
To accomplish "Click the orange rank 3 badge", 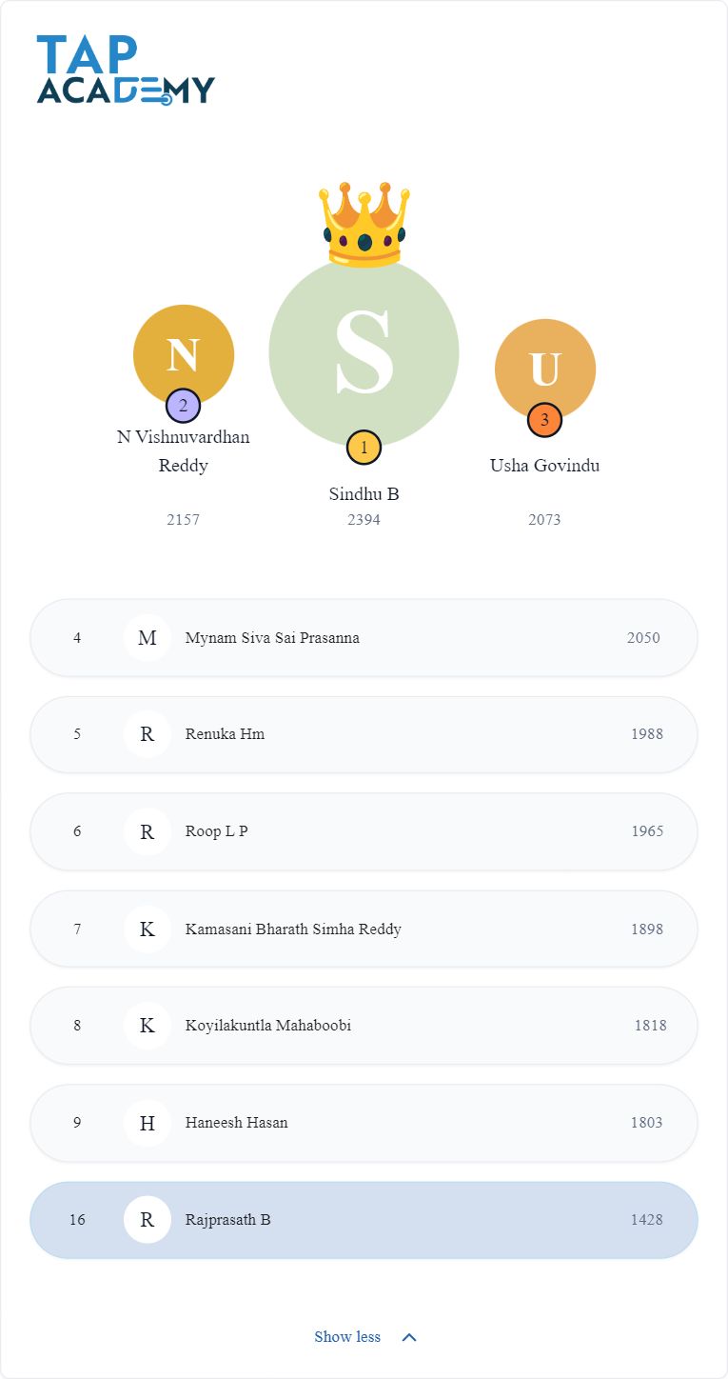I will [544, 420].
